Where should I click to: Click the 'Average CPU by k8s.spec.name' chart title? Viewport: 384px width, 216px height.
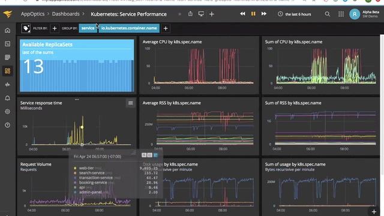tap(172, 42)
